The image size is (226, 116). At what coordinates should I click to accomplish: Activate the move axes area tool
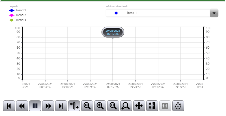pos(152,106)
